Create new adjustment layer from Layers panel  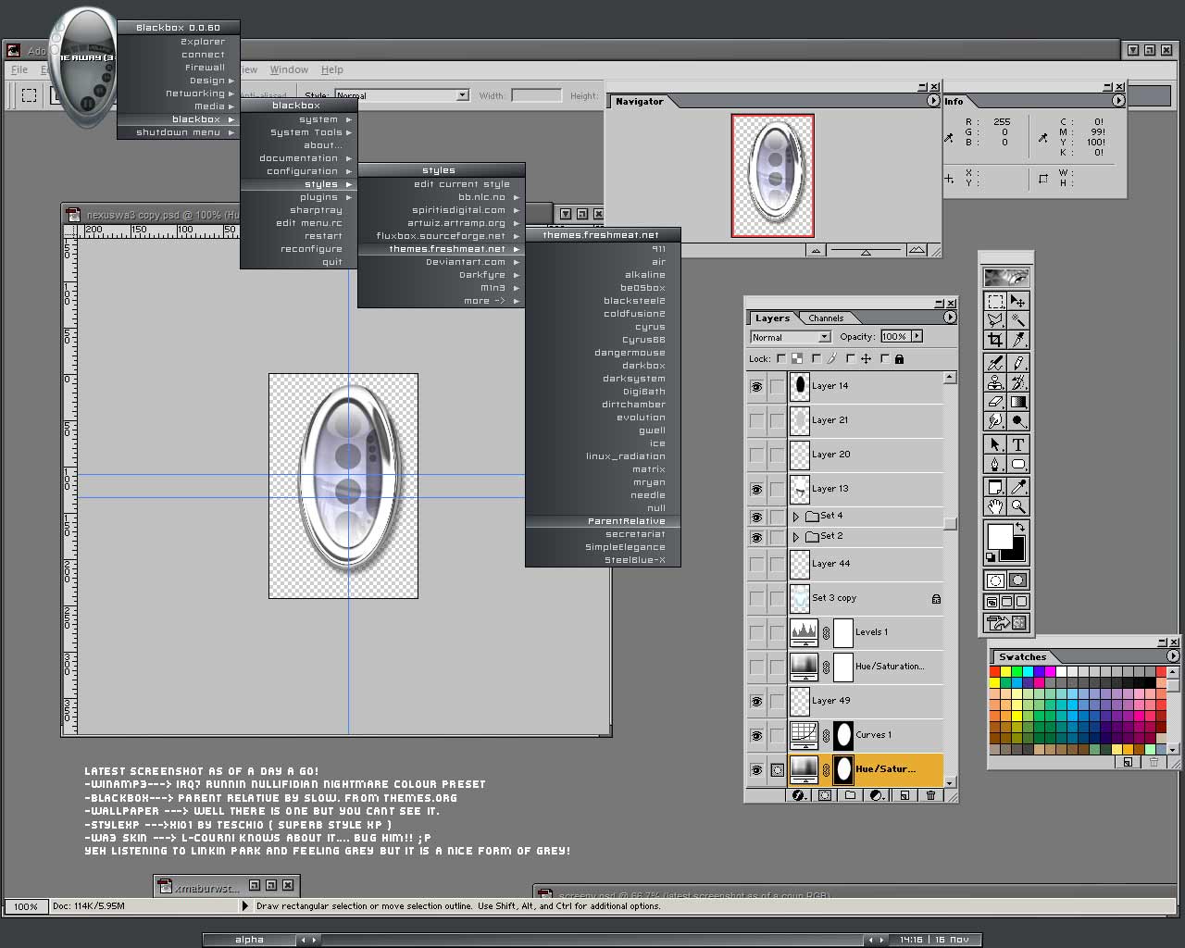[x=878, y=795]
